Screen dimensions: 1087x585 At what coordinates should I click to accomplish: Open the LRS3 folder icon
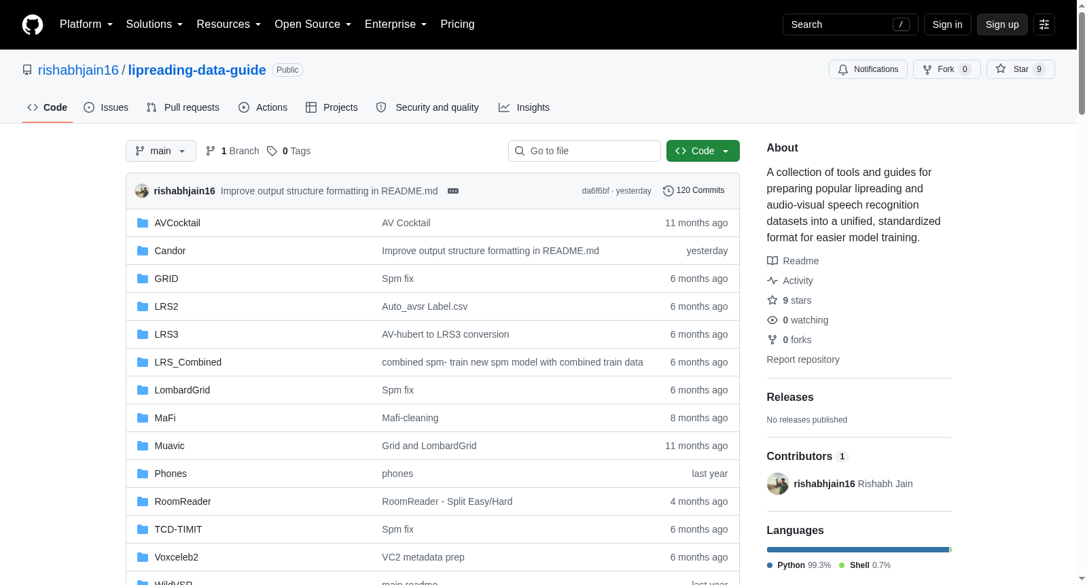pyautogui.click(x=143, y=334)
